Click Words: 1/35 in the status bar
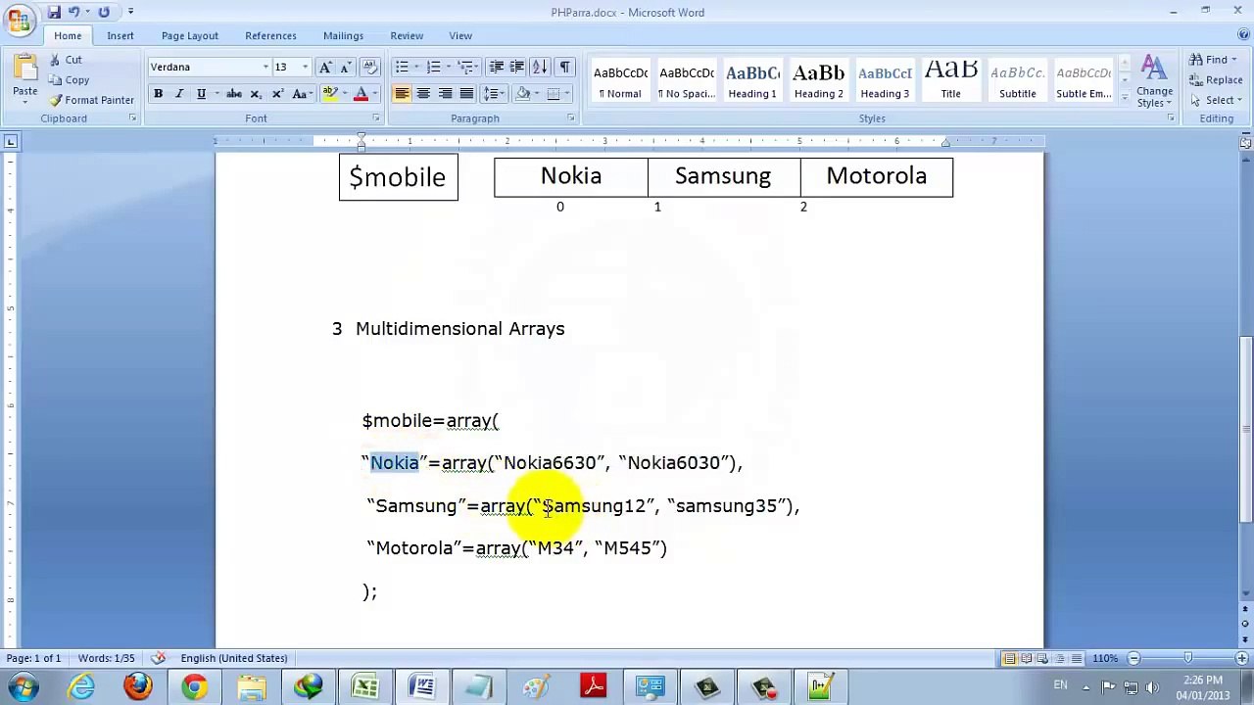This screenshot has height=705, width=1254. (106, 658)
